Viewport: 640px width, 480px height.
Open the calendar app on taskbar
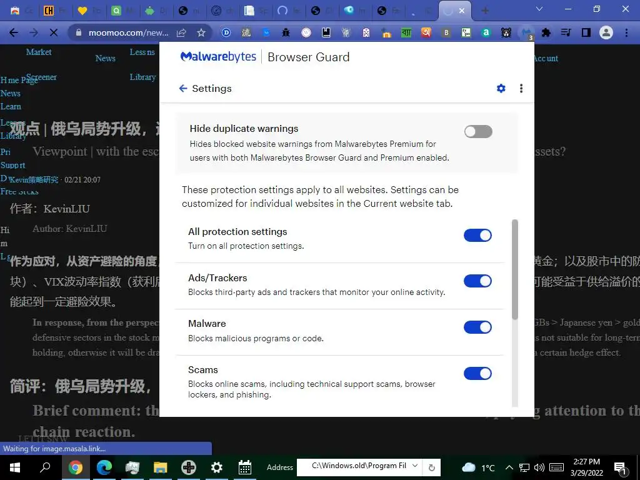[x=245, y=467]
